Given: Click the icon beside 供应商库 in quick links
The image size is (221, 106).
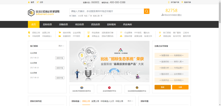Looking at the screenshot, I should [88, 33].
